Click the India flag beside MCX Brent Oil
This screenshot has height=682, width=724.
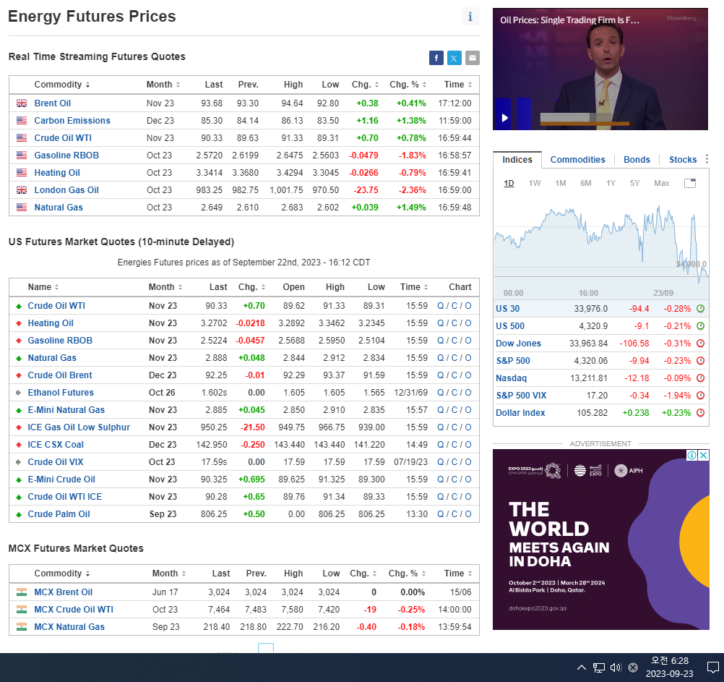pyautogui.click(x=22, y=592)
